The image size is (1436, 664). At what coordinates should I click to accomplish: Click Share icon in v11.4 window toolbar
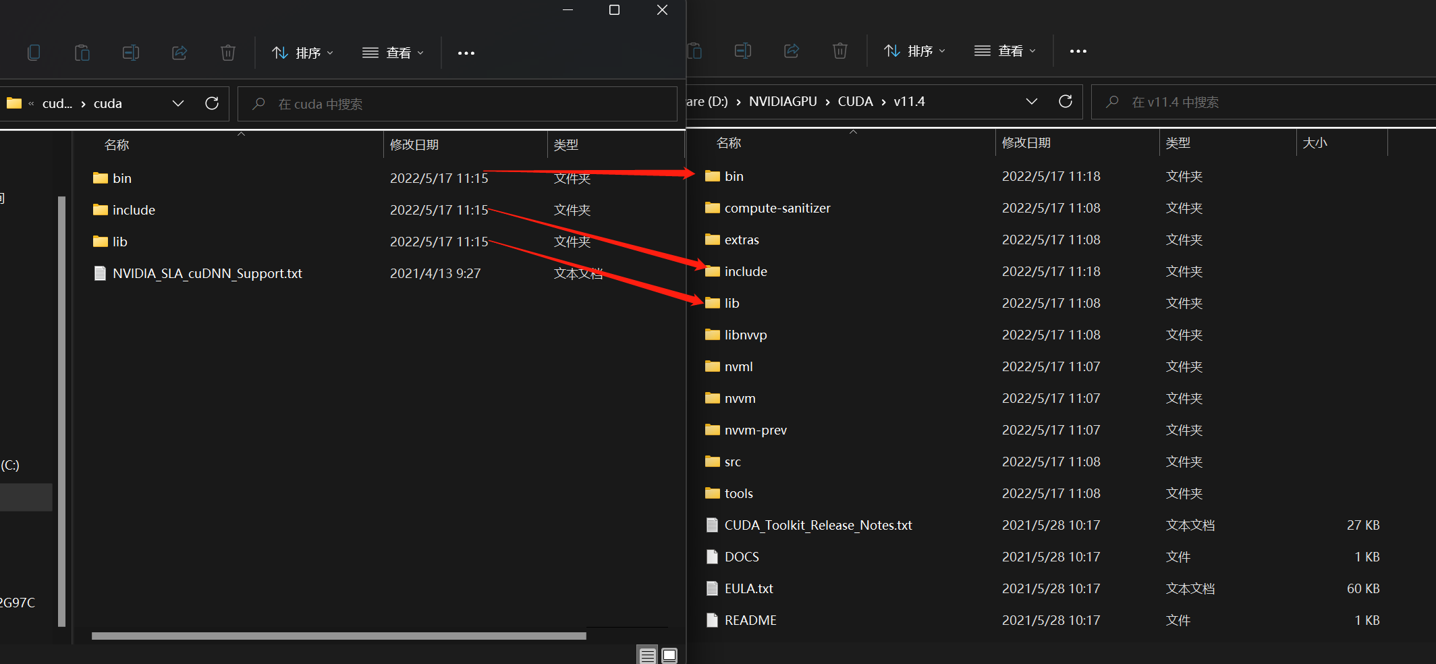792,51
